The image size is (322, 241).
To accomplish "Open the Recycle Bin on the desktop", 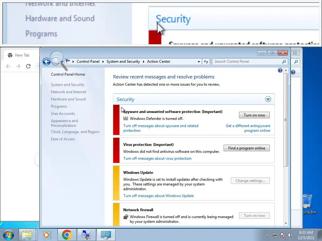I will pos(308,204).
